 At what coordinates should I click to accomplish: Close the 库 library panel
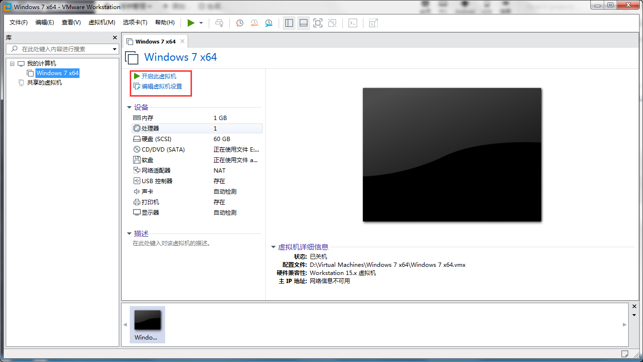coord(114,38)
